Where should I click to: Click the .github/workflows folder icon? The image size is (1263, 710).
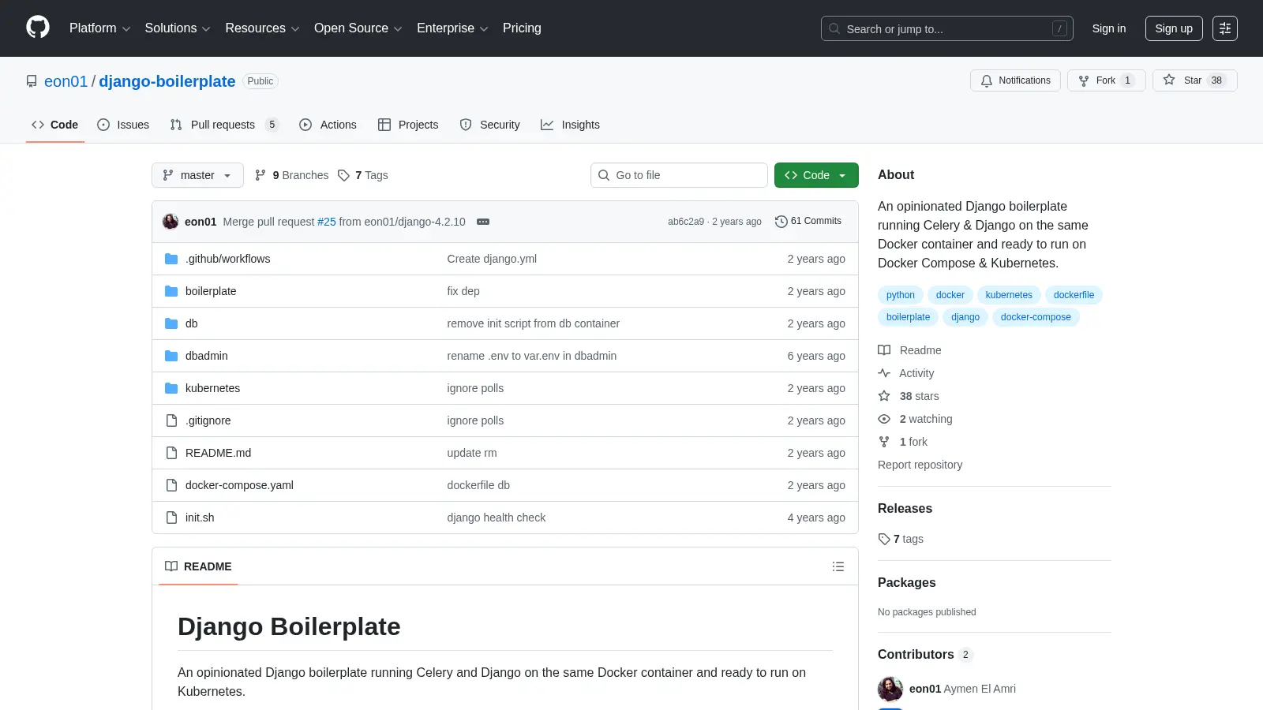coord(171,259)
